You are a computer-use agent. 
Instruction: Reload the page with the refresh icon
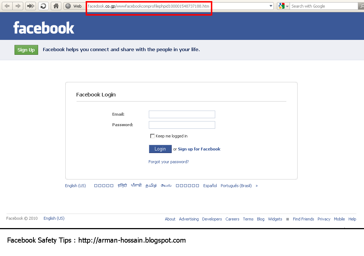coord(43,6)
